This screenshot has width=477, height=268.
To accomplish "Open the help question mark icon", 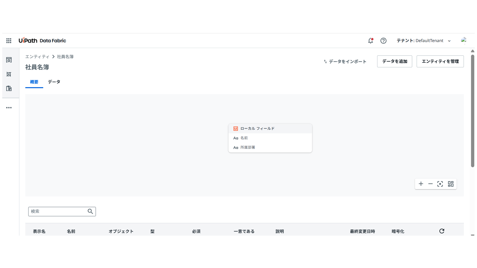I will (x=383, y=41).
